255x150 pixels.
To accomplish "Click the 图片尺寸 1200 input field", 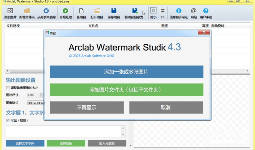I will pos(33,95).
